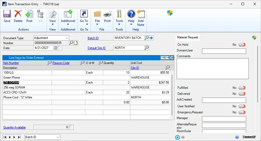Open dropdown arrow under Additional
Image resolution: width=261 pixels, height=141 pixels.
tap(68, 24)
